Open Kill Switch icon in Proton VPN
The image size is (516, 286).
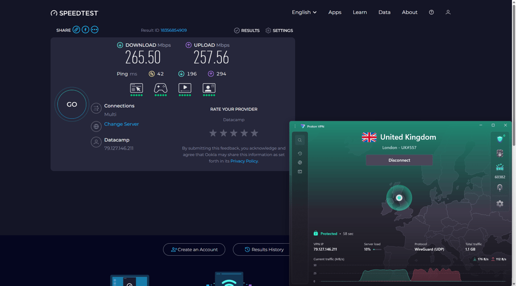tap(500, 153)
